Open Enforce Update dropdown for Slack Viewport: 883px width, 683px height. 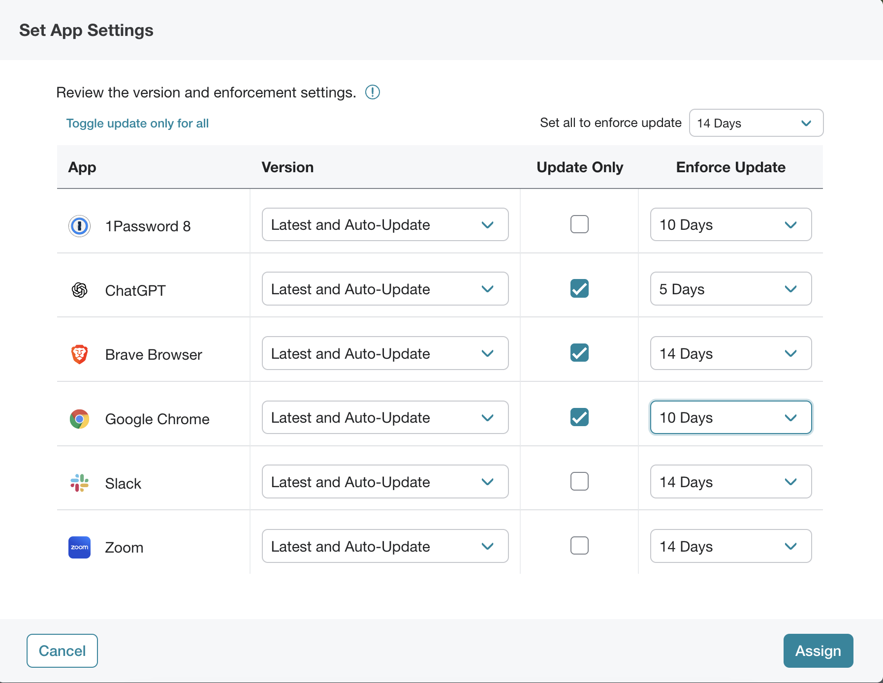tap(731, 482)
